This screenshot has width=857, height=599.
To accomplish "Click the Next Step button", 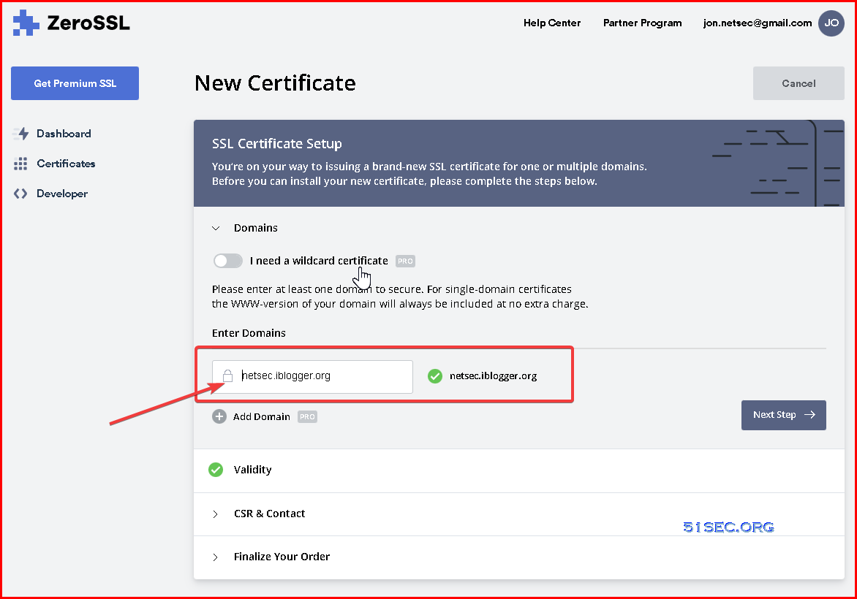I will [x=783, y=415].
